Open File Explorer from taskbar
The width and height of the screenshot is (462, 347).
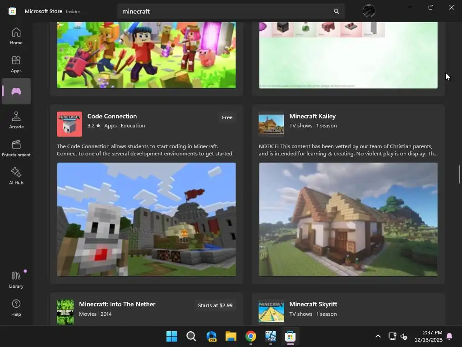(x=231, y=336)
